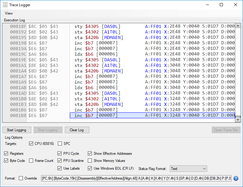Uncheck the Registers checkbox

[x=6, y=154]
